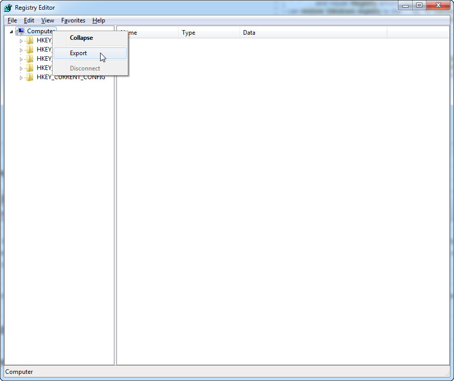Select the HKEY_CURRENT_CONFIG tree label
Screen dimensions: 454x381
click(71, 77)
